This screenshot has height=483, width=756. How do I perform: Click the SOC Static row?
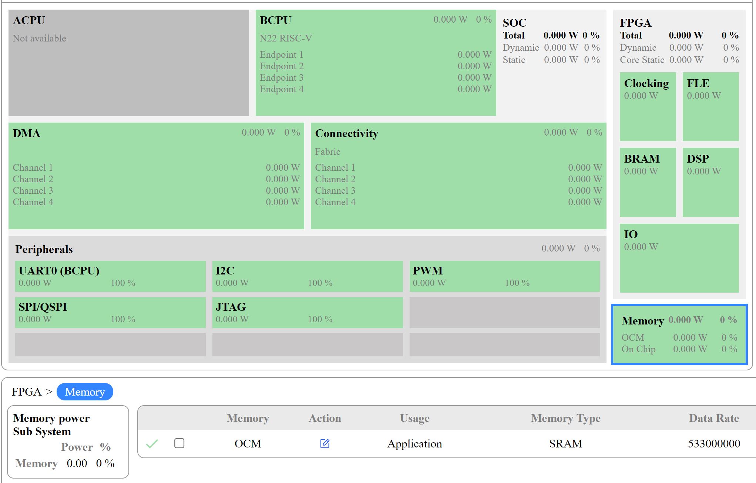551,60
